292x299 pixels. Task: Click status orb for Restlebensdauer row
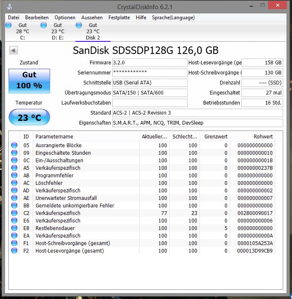point(14,228)
